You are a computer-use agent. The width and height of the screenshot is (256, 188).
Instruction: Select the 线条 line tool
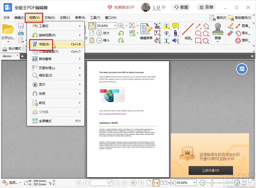188,32
